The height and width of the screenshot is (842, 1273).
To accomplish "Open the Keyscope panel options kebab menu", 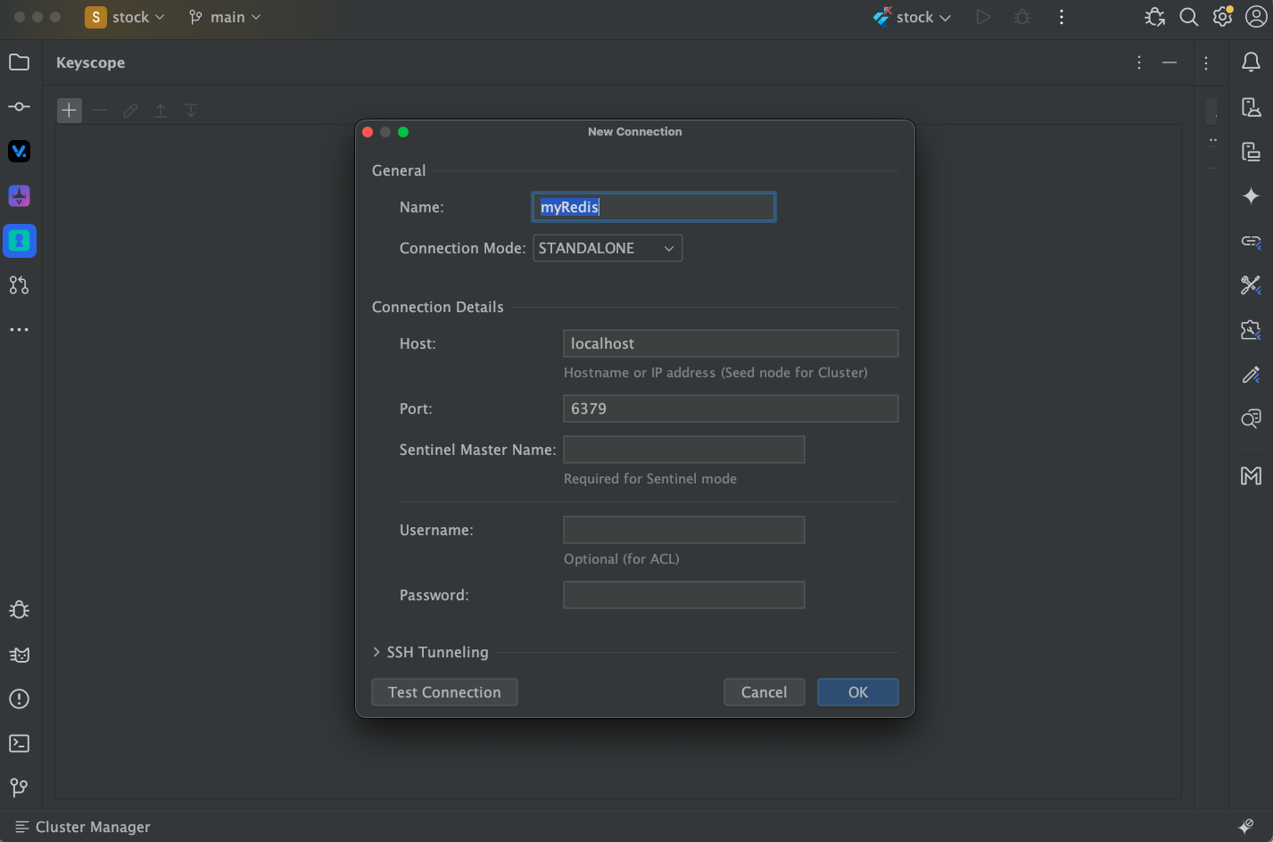I will (1138, 62).
